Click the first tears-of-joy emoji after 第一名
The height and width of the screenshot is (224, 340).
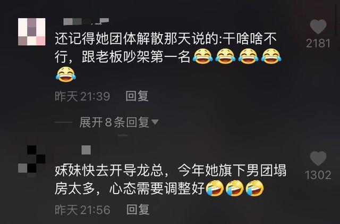[x=202, y=56]
